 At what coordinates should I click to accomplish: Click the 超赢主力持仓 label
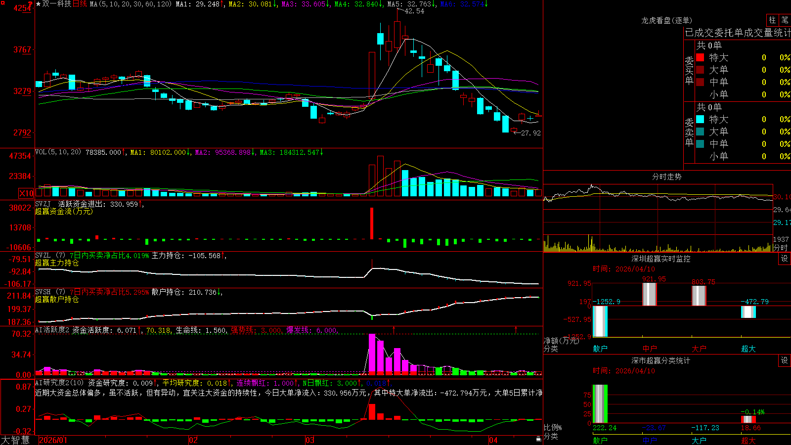tap(57, 263)
